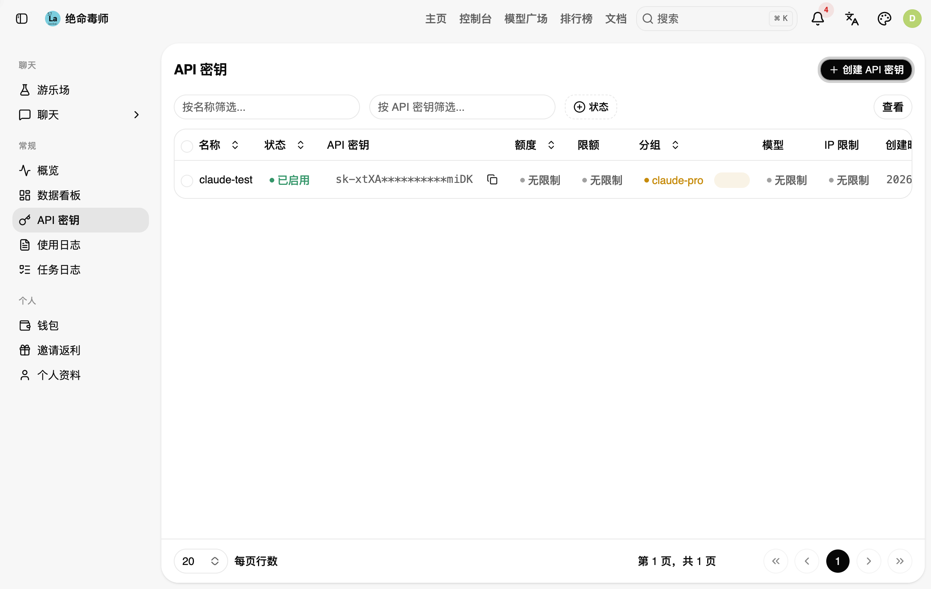Click the claude-pro group tag
Viewport: 931px width, 589px height.
pos(674,180)
